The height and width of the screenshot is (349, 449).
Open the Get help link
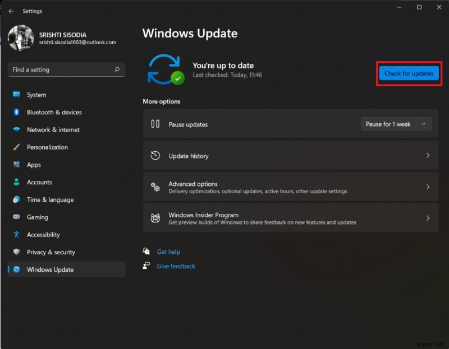point(169,252)
